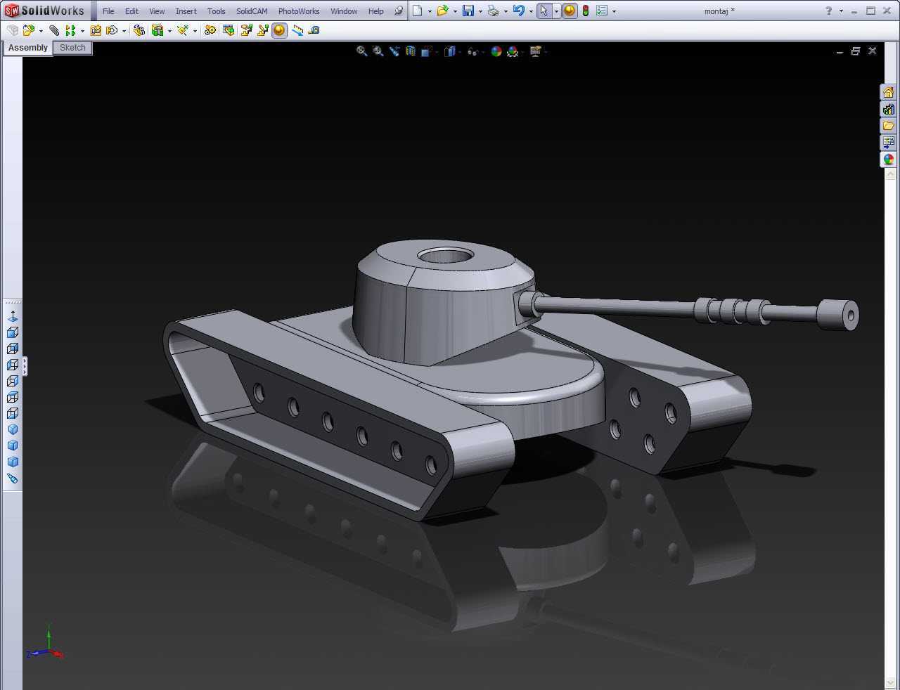Create a new document with the New icon

(x=418, y=11)
